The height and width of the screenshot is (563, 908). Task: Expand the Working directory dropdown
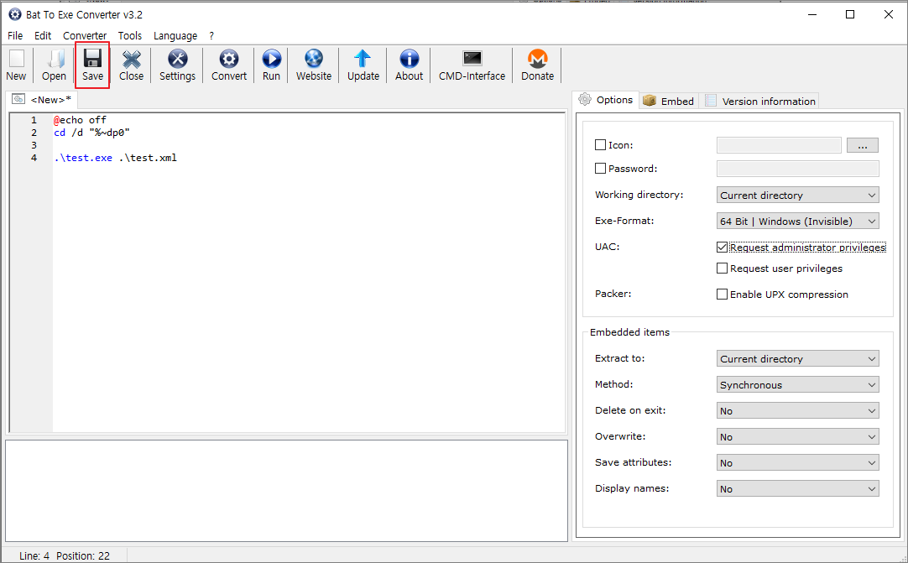coord(797,195)
